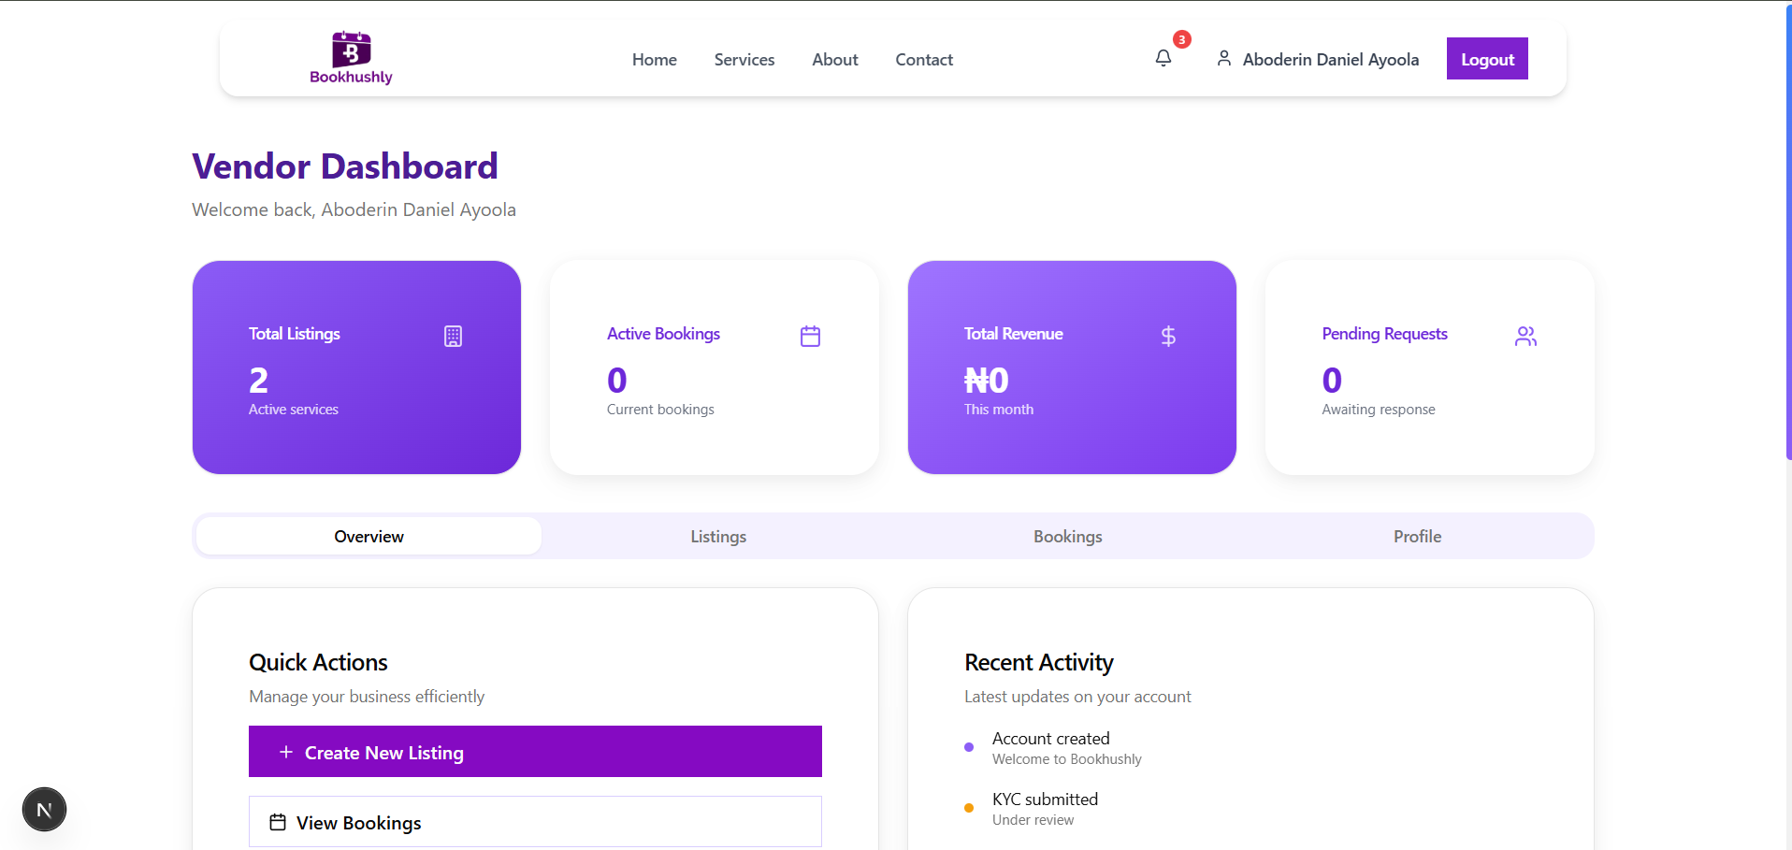
Task: Click the user profile person icon
Action: [1223, 58]
